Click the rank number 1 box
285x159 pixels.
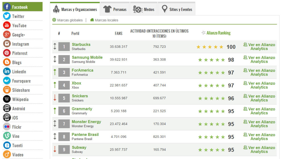tap(64, 47)
